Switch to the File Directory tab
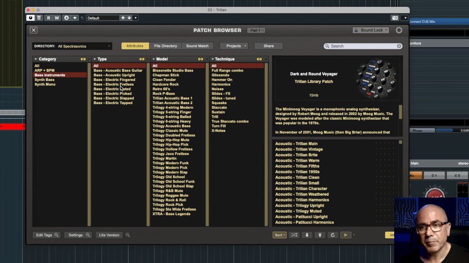The height and width of the screenshot is (263, 469). coord(166,46)
